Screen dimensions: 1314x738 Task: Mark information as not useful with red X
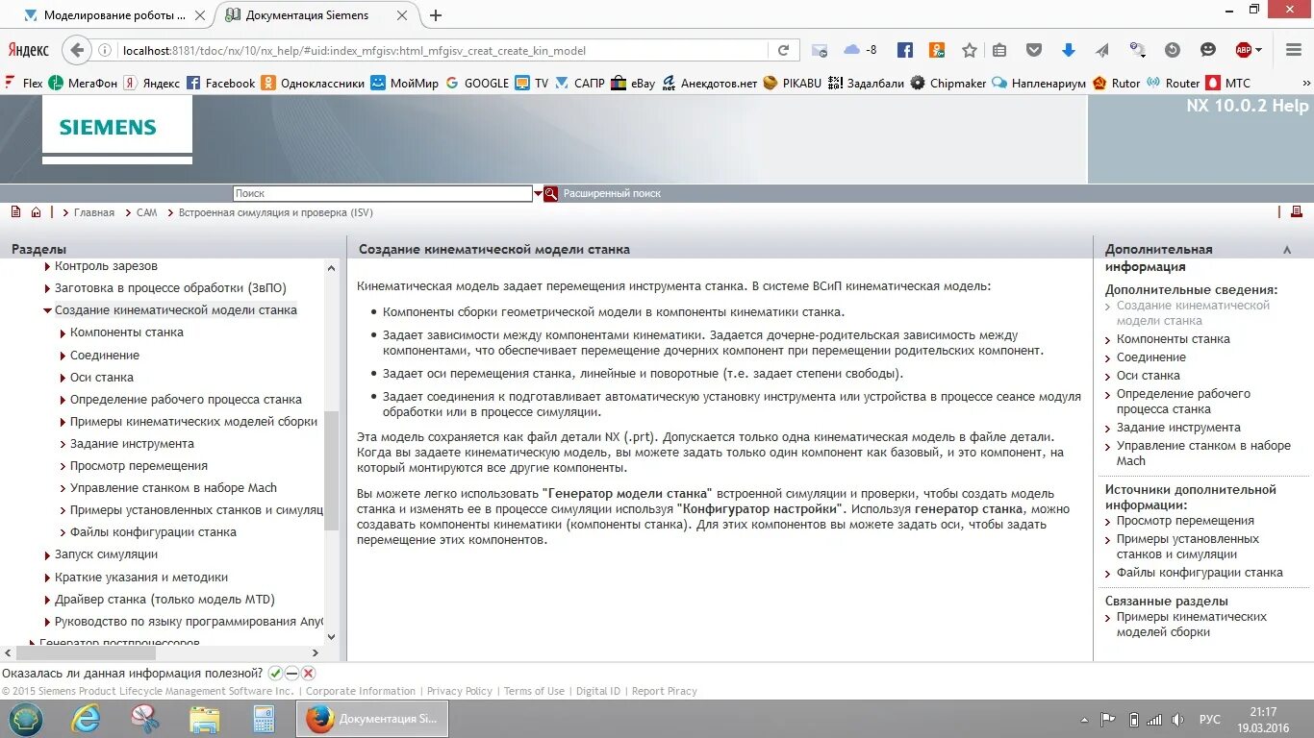[308, 673]
